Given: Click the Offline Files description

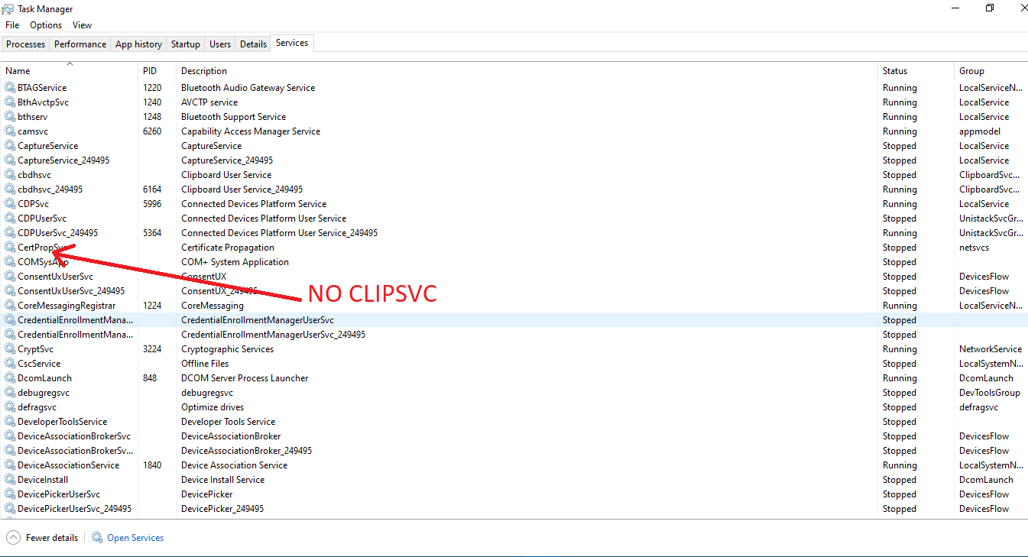Looking at the screenshot, I should coord(205,364).
